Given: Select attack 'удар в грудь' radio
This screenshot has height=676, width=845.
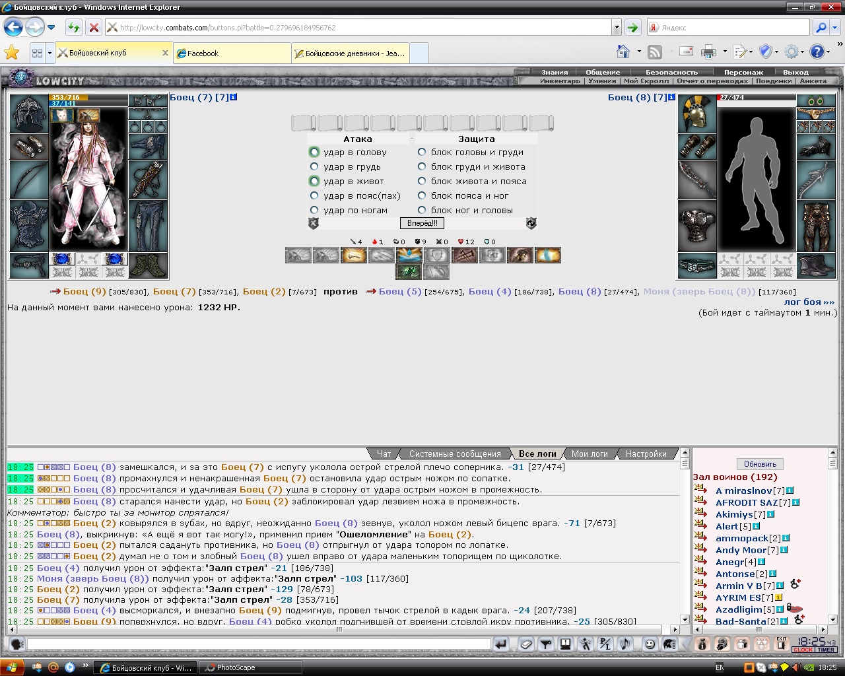Looking at the screenshot, I should coord(314,166).
